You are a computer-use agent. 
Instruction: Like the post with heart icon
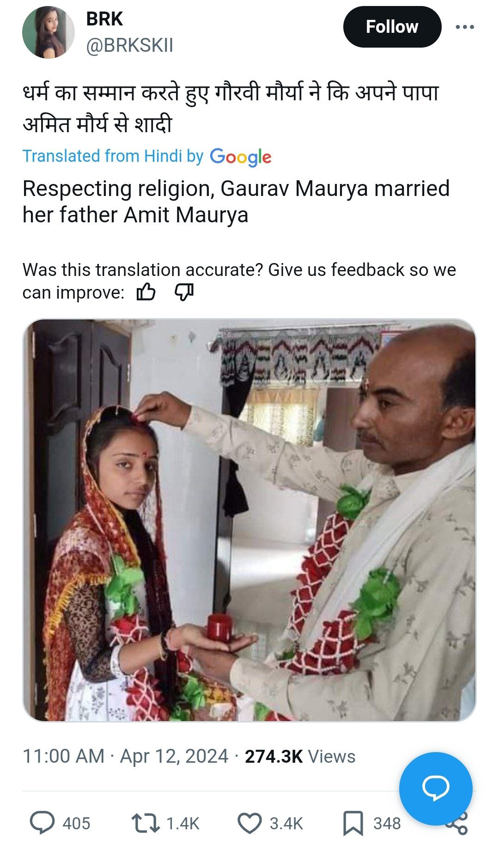(x=249, y=823)
